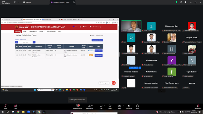Expand audio options arrow
This screenshot has width=203, height=114.
point(9,106)
